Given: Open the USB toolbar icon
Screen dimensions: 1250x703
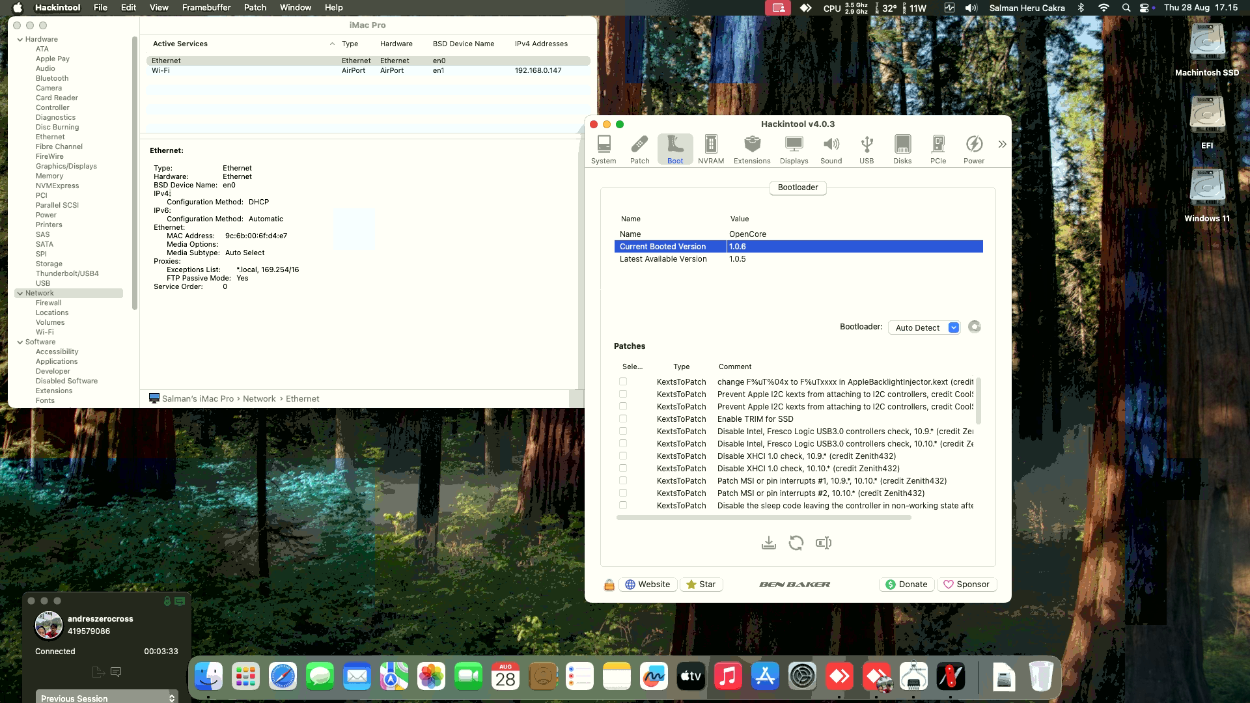Looking at the screenshot, I should (x=866, y=149).
